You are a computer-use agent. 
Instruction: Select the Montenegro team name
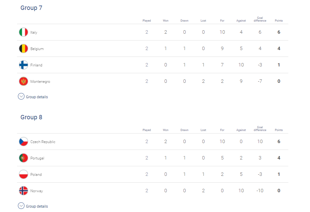(40, 82)
